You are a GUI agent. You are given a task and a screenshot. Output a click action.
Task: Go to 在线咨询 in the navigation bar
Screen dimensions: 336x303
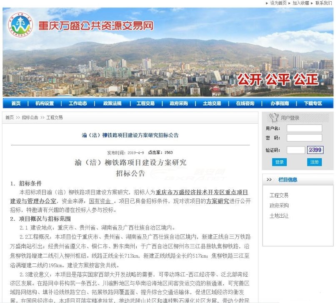click(x=245, y=103)
